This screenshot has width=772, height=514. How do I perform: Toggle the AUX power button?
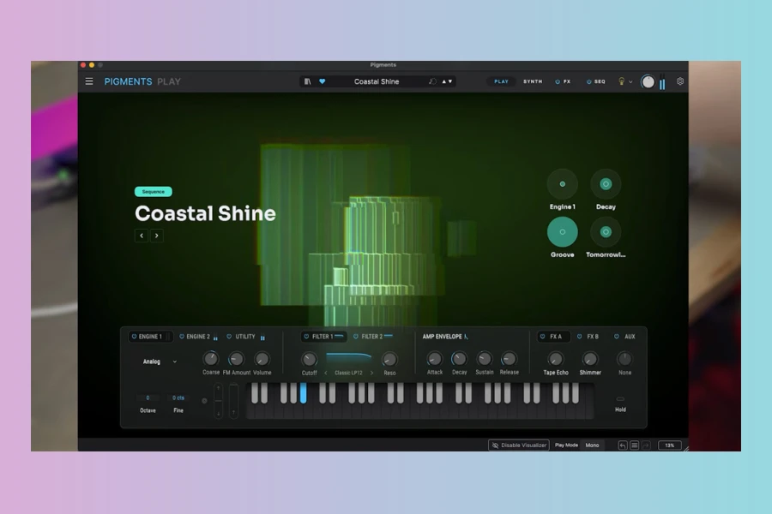tap(617, 337)
